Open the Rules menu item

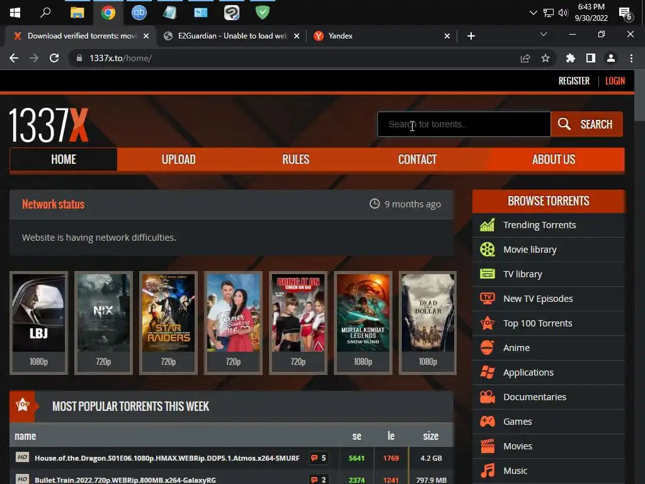(296, 159)
